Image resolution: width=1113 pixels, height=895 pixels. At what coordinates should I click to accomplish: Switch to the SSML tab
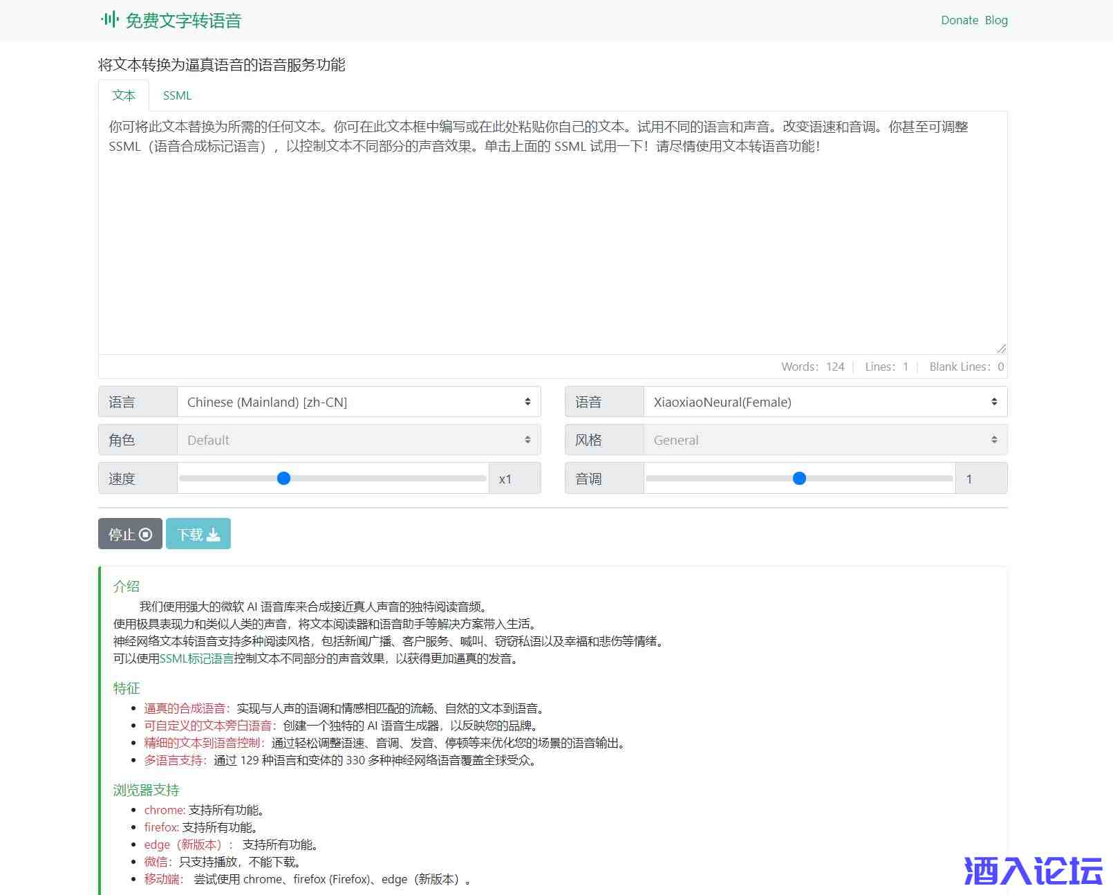[x=177, y=95]
